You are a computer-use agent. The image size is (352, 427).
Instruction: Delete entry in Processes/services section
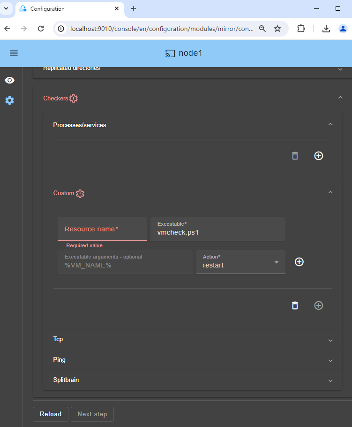pos(295,156)
